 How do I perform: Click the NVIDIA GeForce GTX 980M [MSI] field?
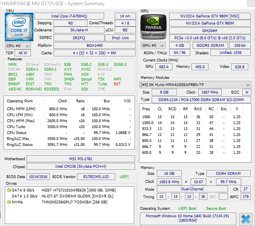pos(210,16)
